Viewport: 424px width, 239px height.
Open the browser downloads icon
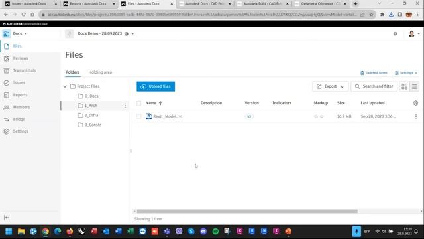pos(391,15)
